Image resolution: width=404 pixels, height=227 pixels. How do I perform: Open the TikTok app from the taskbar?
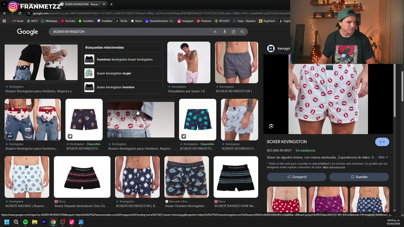point(72,222)
